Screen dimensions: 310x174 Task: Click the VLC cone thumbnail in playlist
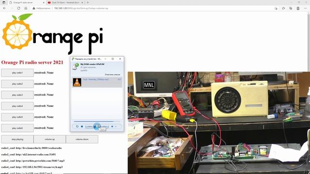tap(77, 82)
